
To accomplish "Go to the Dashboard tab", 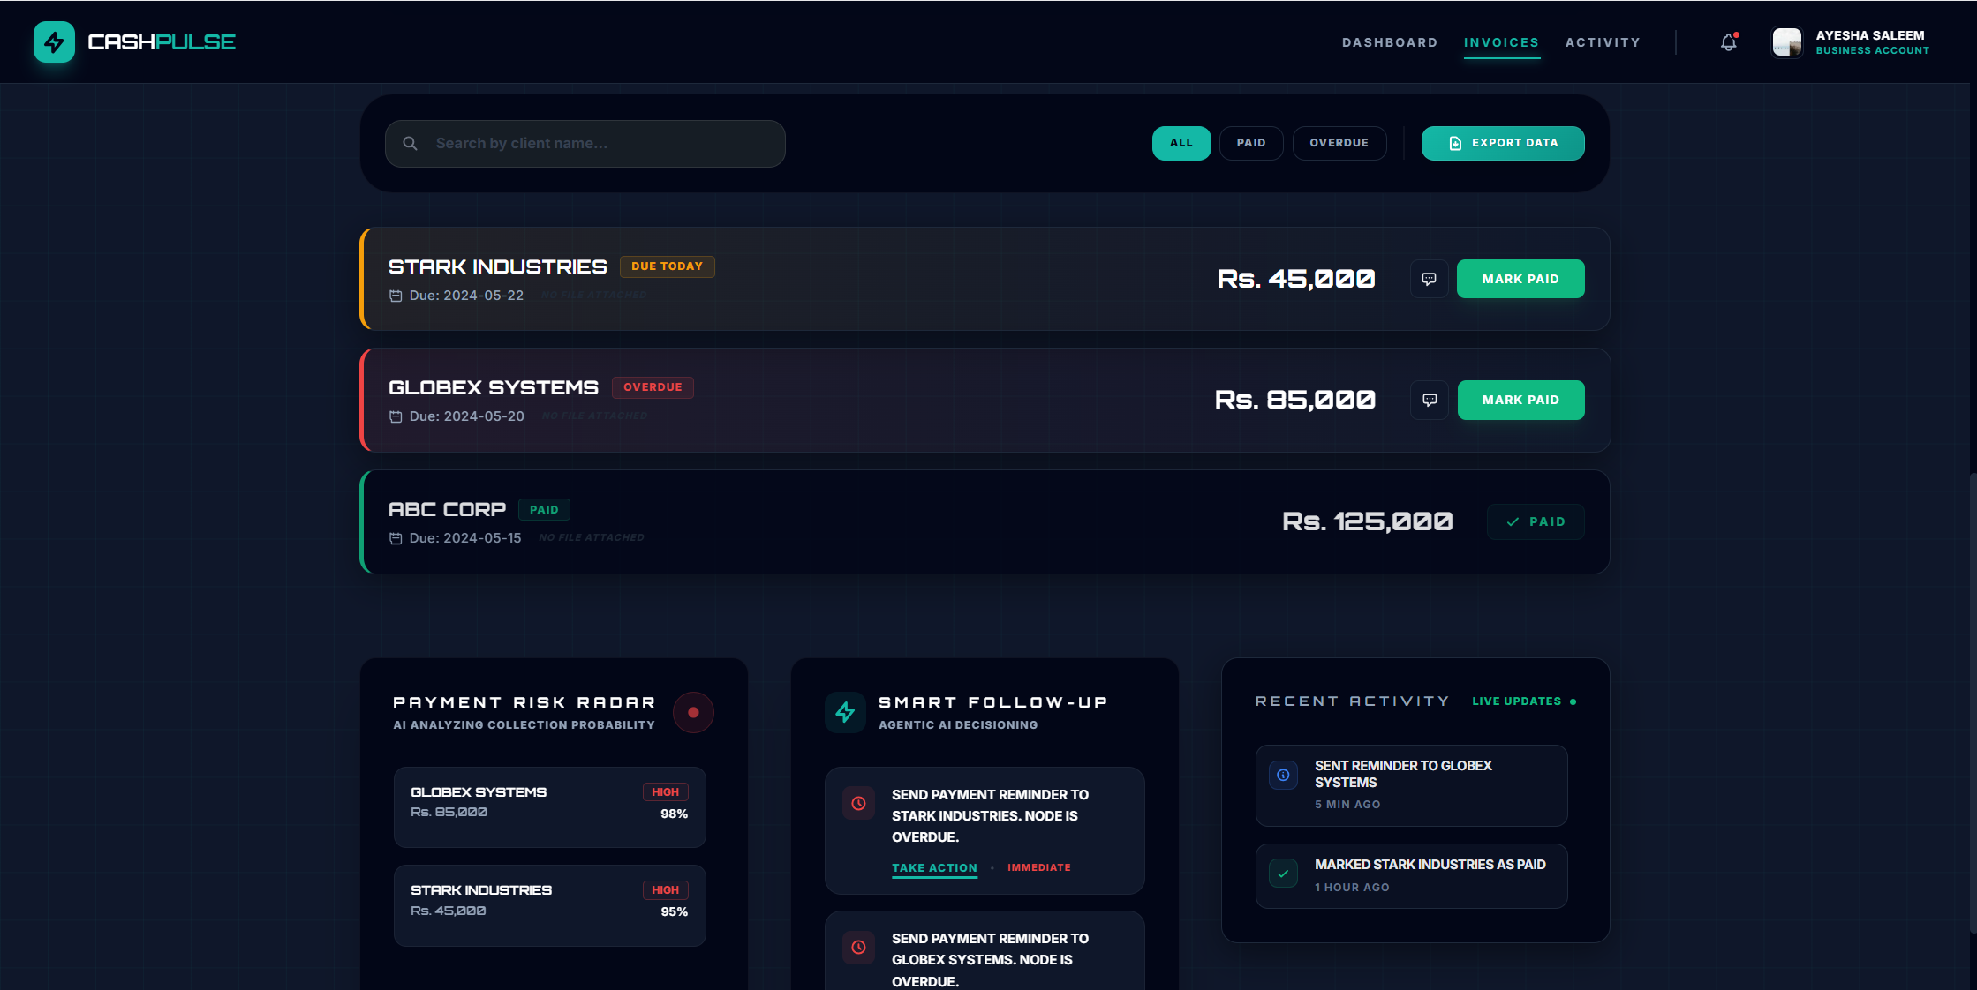I will (x=1389, y=42).
